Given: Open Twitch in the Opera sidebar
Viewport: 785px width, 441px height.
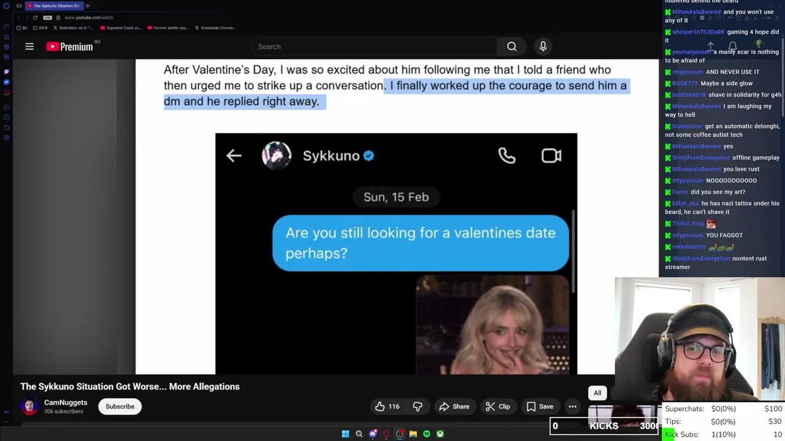Looking at the screenshot, I should (x=7, y=72).
